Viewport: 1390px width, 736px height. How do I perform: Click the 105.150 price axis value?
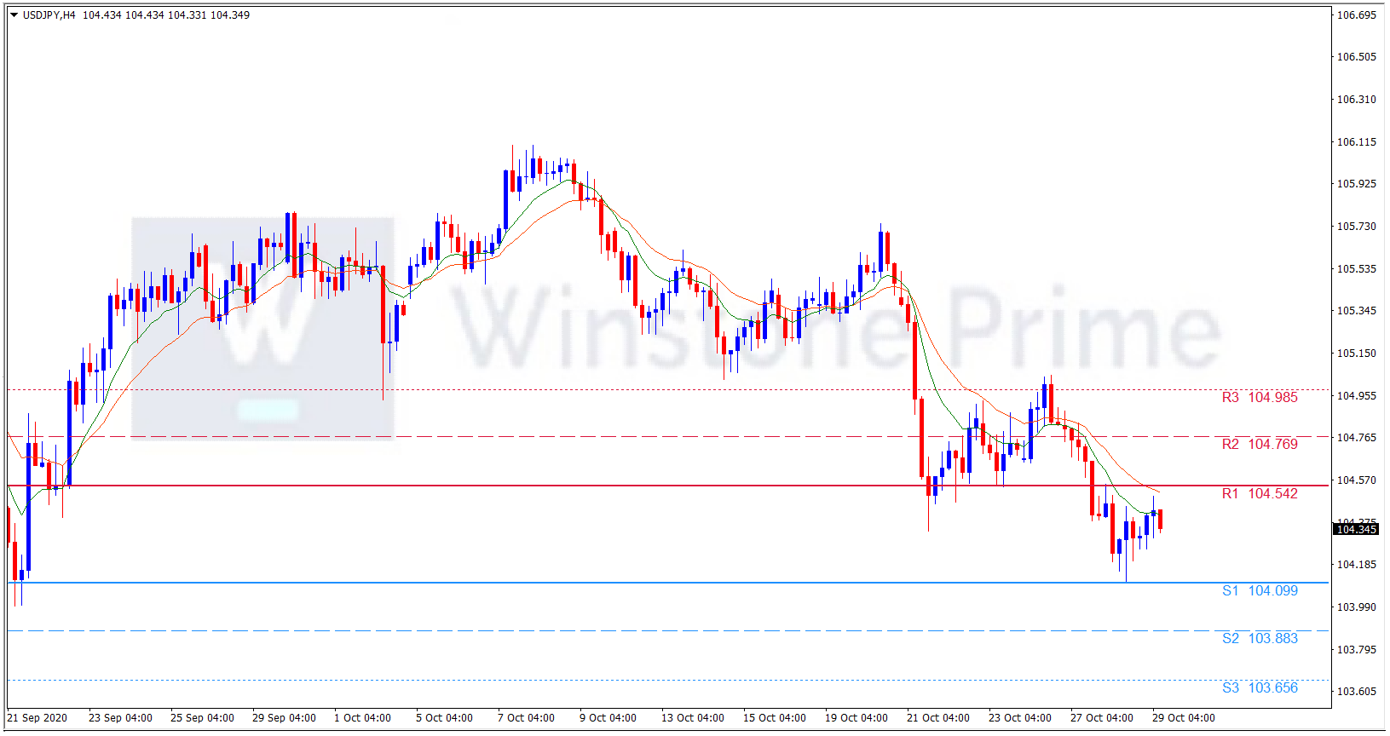pyautogui.click(x=1356, y=354)
